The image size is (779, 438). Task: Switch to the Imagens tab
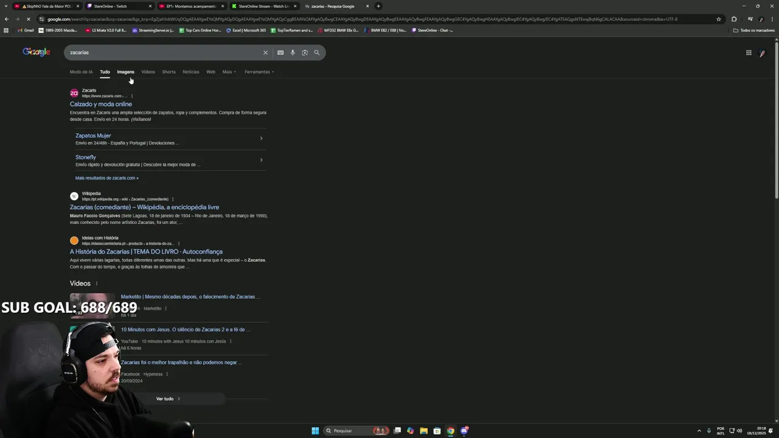pyautogui.click(x=125, y=72)
